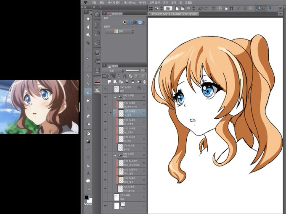Select the black main color swatch
The height and width of the screenshot is (214, 286).
tap(87, 197)
